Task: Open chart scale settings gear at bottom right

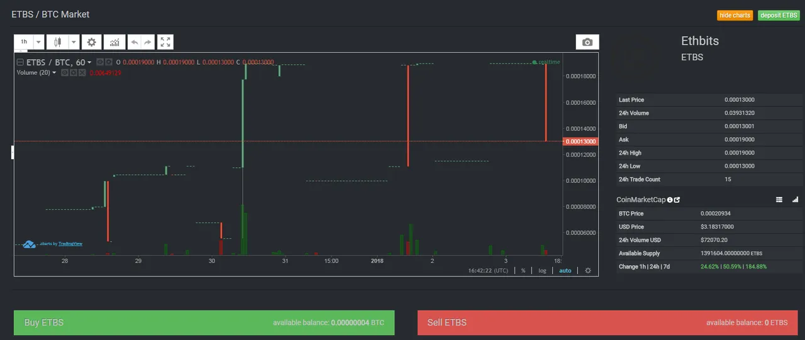Action: pos(588,270)
